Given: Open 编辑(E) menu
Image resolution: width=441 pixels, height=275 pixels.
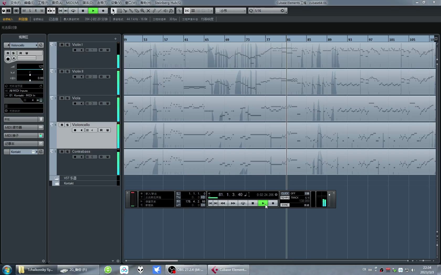Looking at the screenshot, I should [29, 3].
